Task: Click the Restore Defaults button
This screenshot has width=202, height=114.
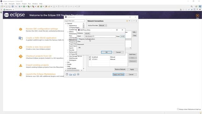Action: click(x=120, y=69)
